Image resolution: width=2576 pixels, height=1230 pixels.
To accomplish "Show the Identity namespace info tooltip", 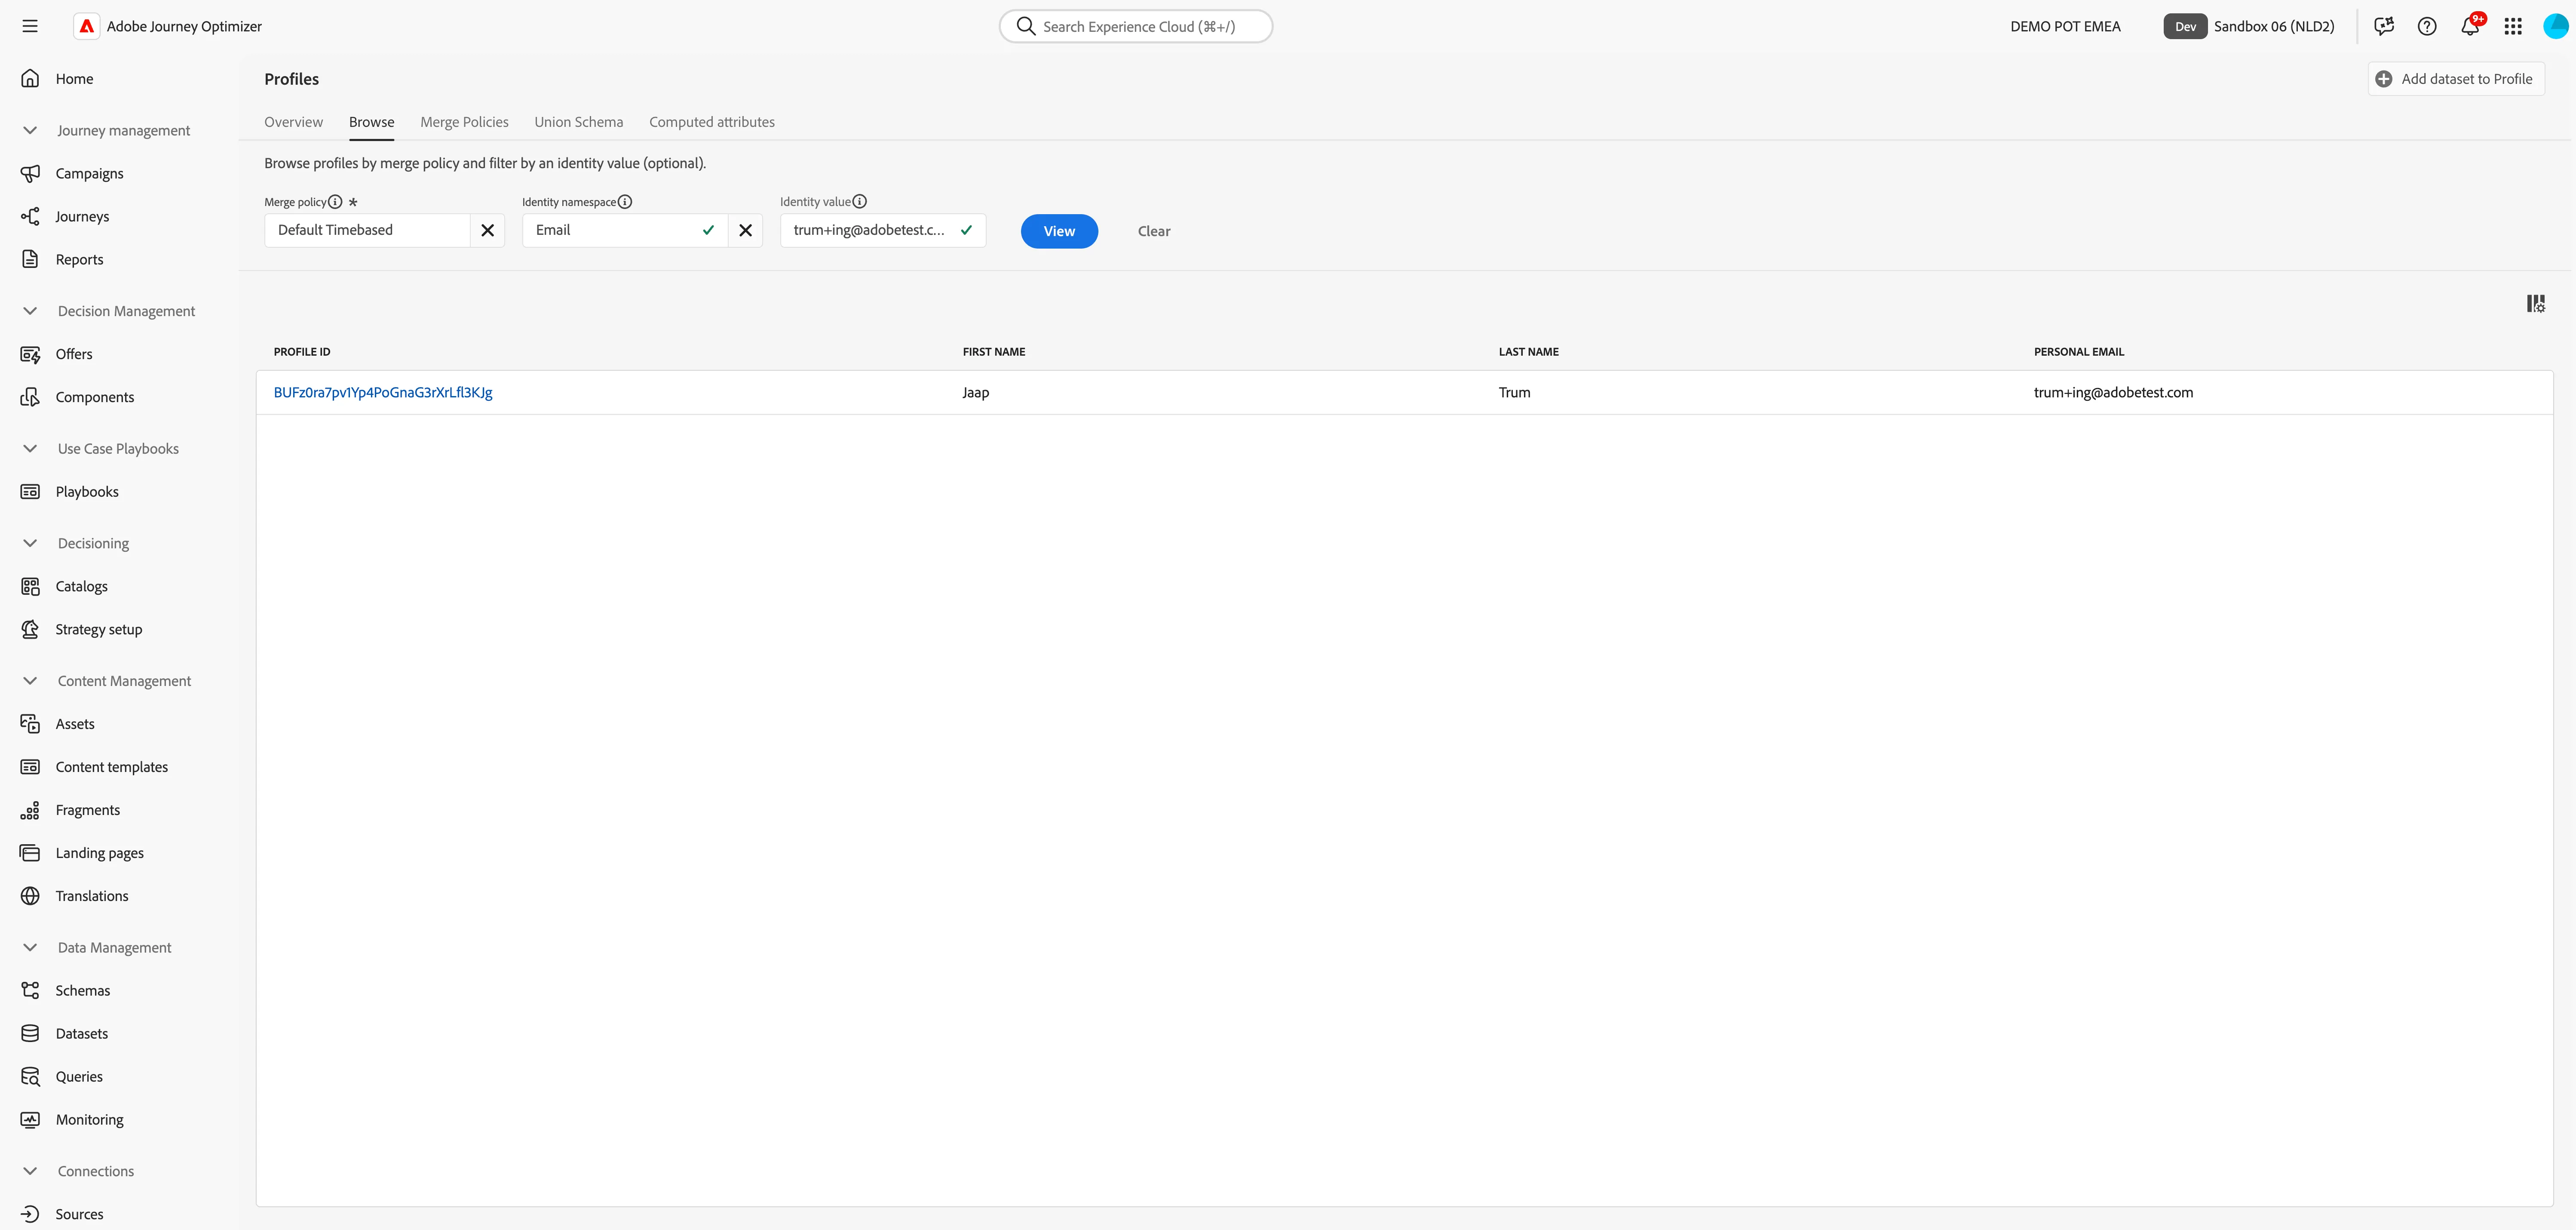I will click(625, 202).
